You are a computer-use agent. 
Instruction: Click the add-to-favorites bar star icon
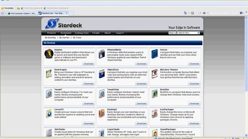click(18, 8)
